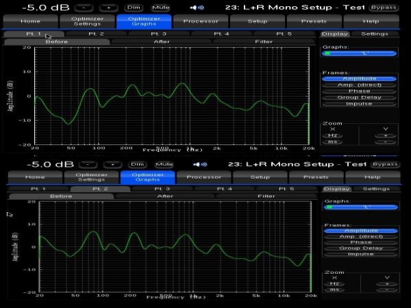Choose Impulse frame in the upper window

pos(360,103)
